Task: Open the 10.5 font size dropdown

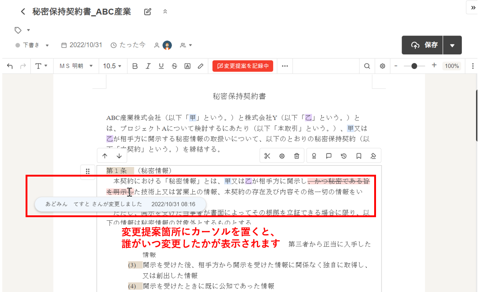Action: (x=112, y=66)
